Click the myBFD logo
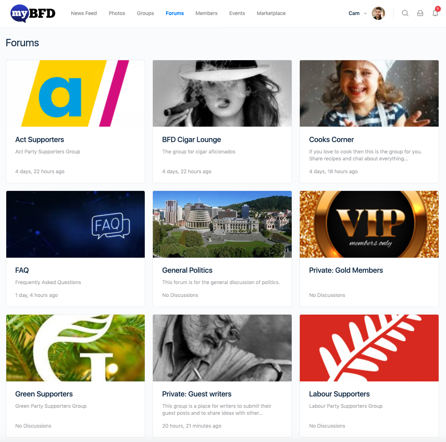Viewport: 446px width, 442px height. tap(33, 13)
